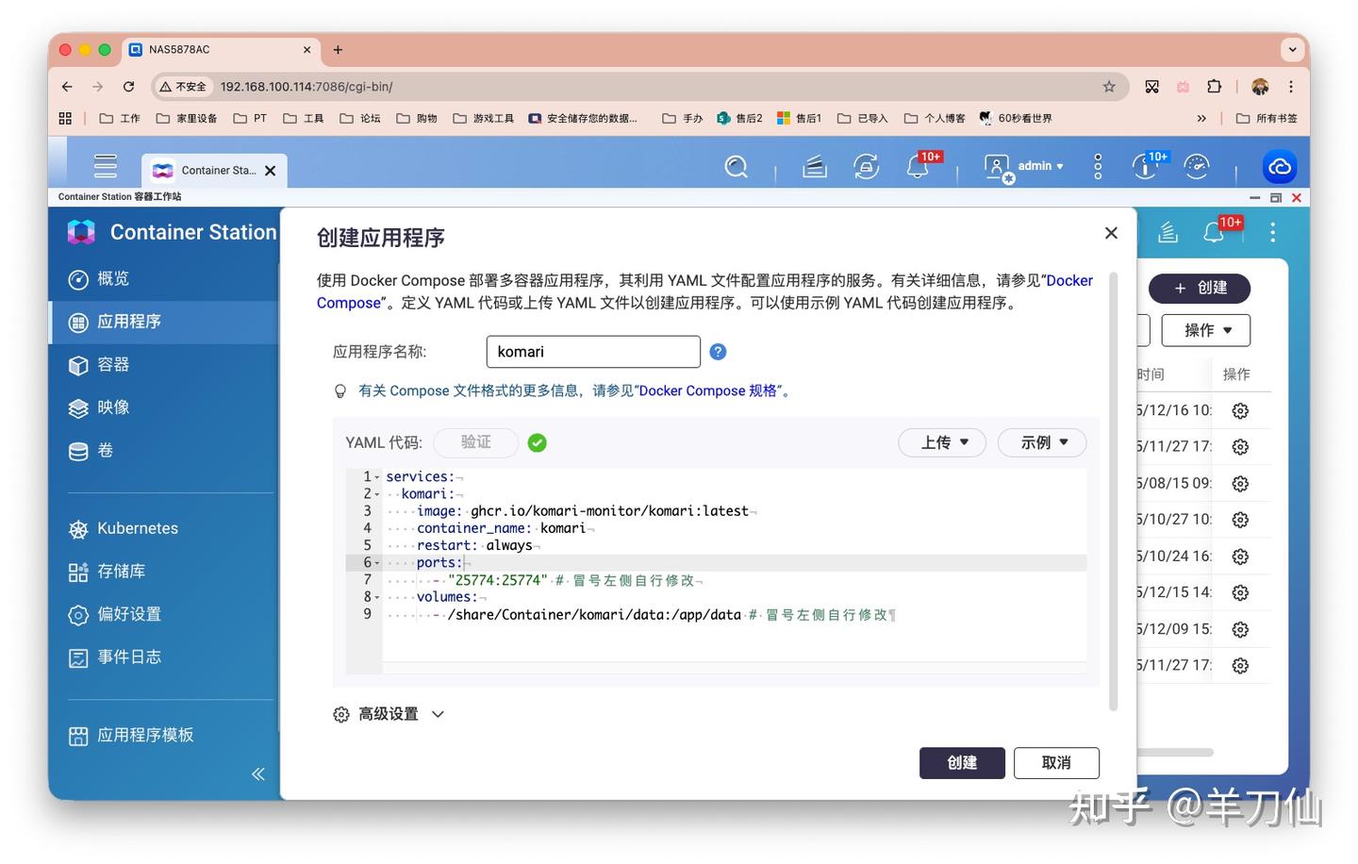Screen dimensions: 1358x864
Task: Open the 示例 example YAML dropdown
Action: [x=1041, y=441]
